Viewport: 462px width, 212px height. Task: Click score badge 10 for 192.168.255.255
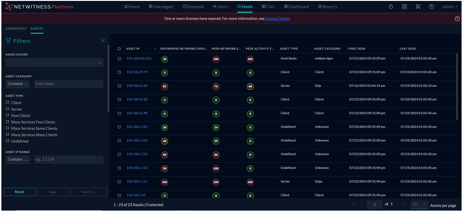[165, 59]
